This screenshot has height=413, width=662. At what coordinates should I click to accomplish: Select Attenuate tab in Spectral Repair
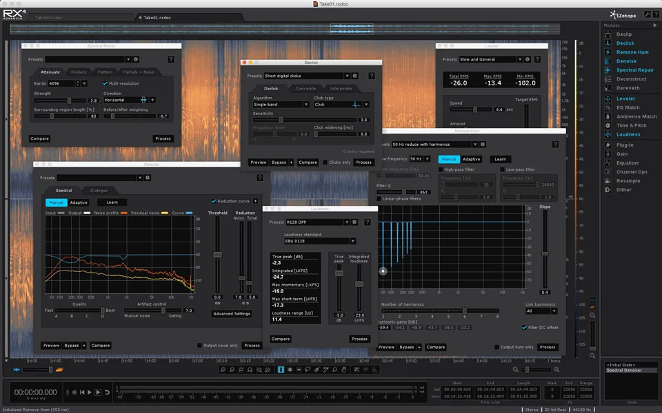[50, 72]
